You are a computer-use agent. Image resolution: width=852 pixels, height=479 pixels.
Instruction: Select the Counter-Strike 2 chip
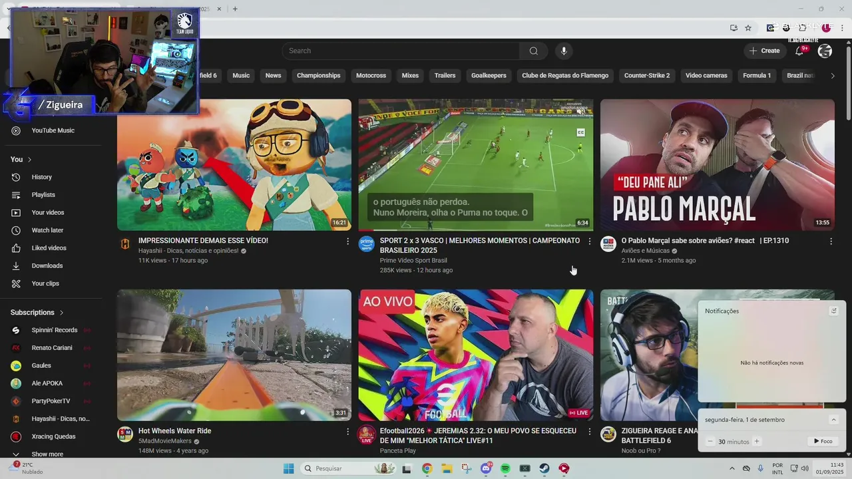[647, 76]
